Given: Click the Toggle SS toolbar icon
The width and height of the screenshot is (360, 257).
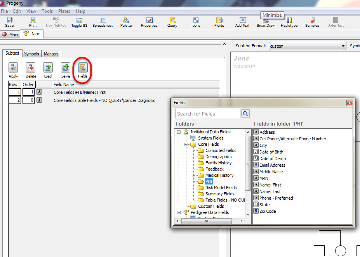Looking at the screenshot, I should click(79, 22).
